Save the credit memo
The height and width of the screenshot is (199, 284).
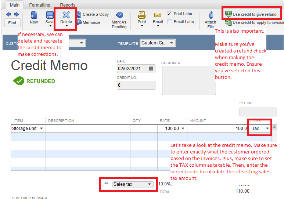click(50, 18)
